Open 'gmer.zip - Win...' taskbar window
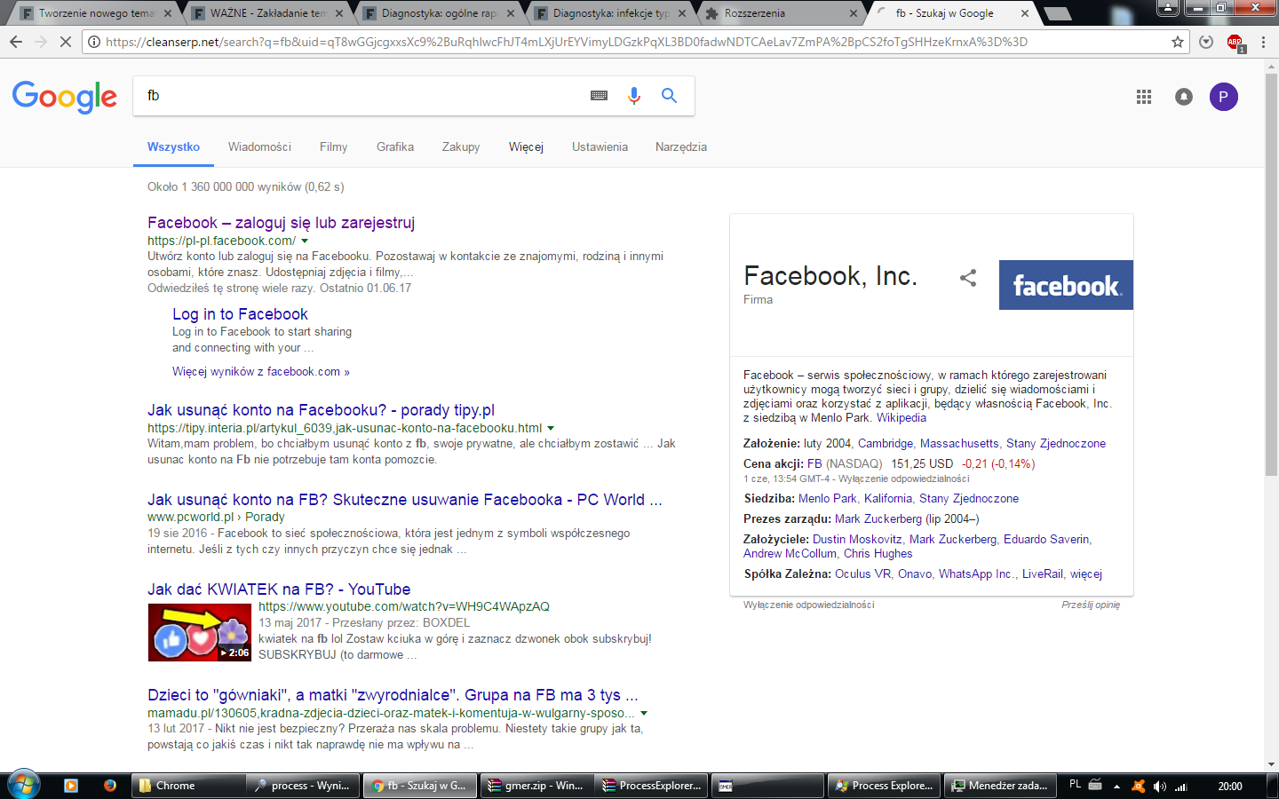 point(536,786)
